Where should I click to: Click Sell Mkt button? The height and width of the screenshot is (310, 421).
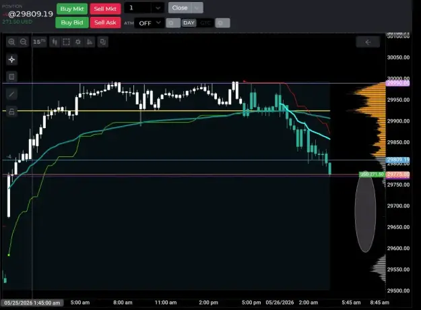click(105, 9)
